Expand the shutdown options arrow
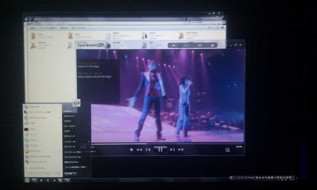 [x=75, y=174]
